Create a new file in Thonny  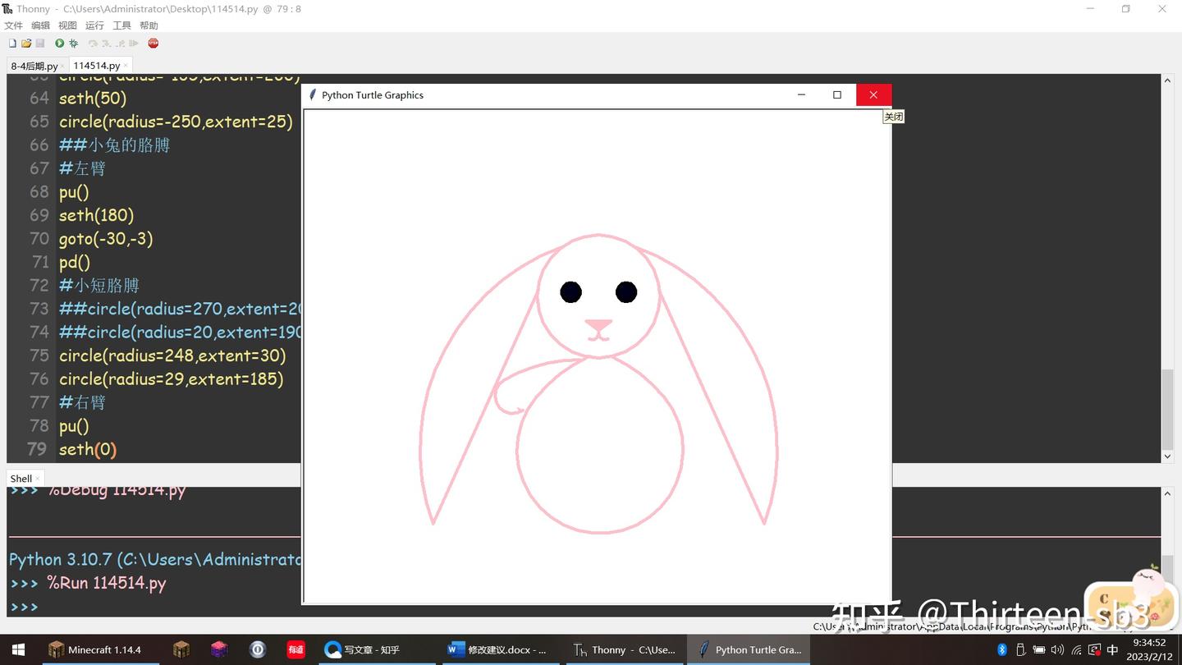click(x=12, y=44)
